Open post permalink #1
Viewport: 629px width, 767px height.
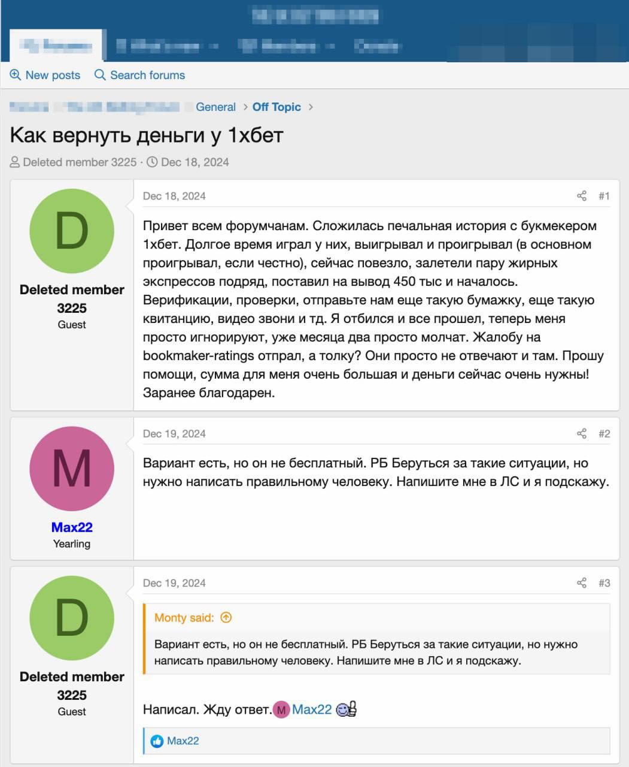pyautogui.click(x=604, y=196)
